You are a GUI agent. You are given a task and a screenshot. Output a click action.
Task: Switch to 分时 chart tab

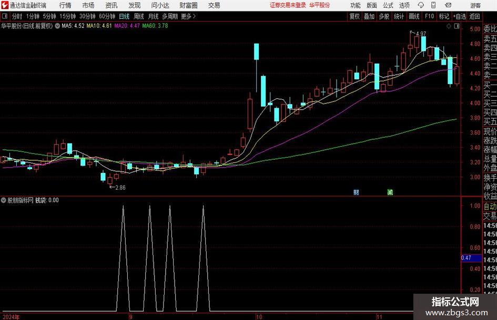(x=17, y=16)
